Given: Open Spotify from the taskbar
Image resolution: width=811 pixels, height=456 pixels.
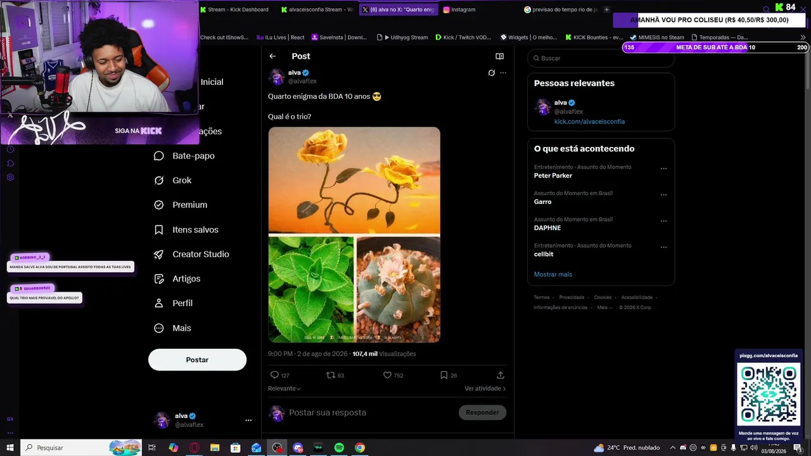Looking at the screenshot, I should click(339, 448).
